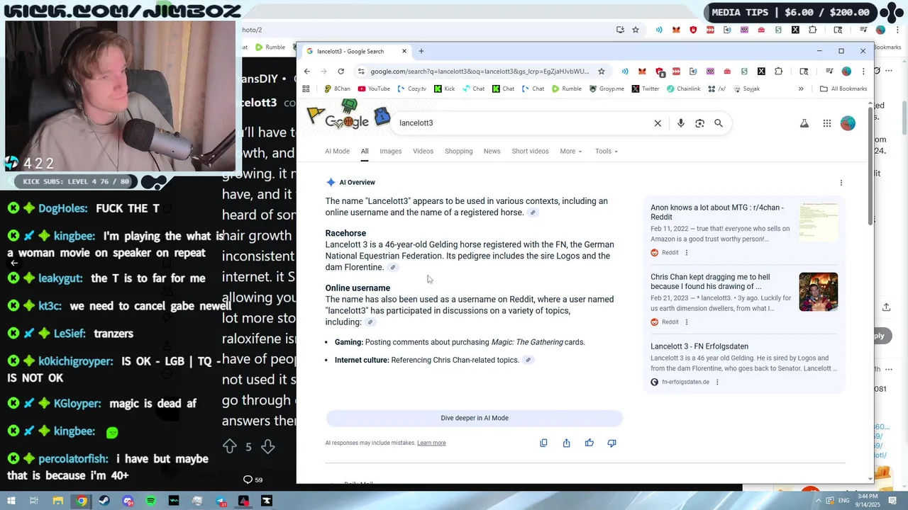Open the YouTube bookmark
The width and height of the screenshot is (908, 510).
click(374, 89)
